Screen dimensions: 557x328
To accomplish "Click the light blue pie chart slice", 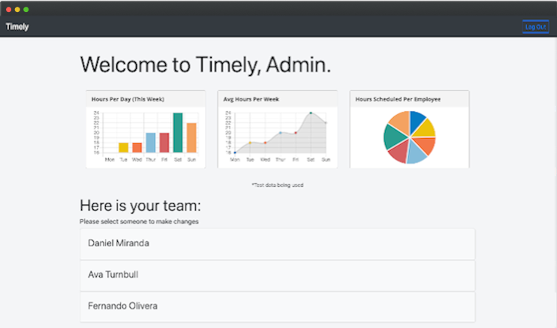I will click(x=416, y=153).
